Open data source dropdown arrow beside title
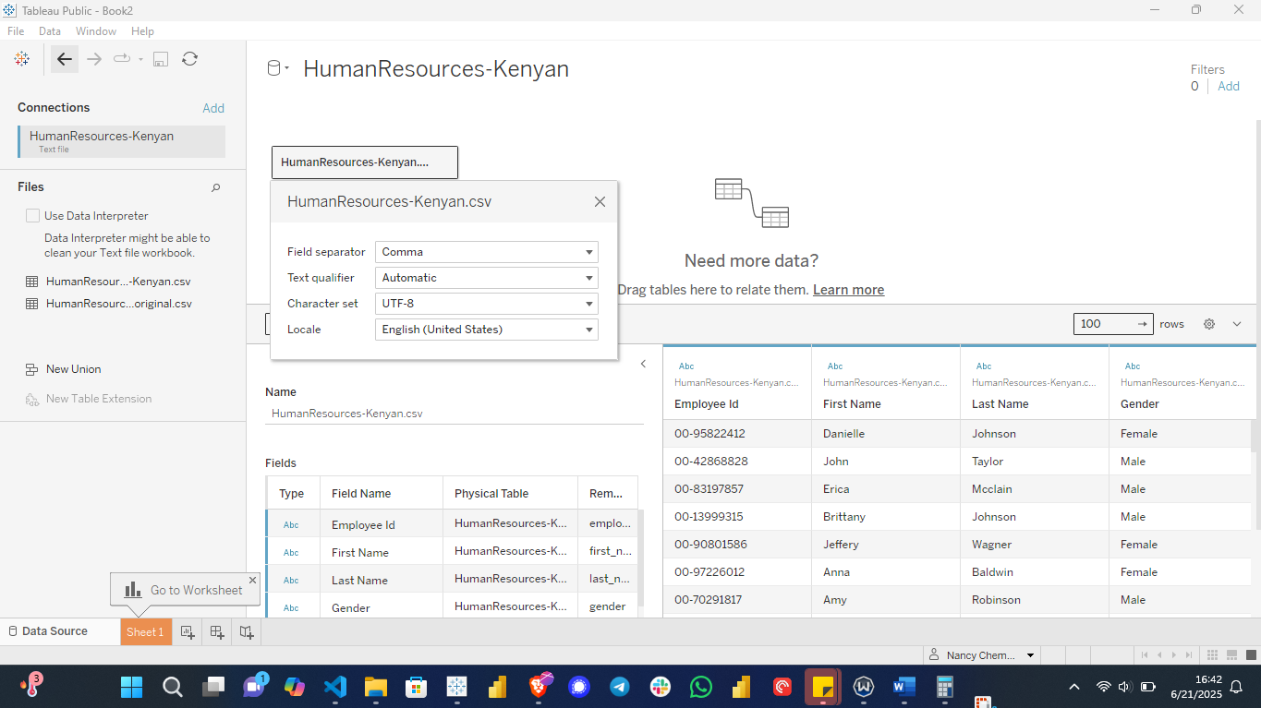The image size is (1261, 708). pyautogui.click(x=287, y=69)
